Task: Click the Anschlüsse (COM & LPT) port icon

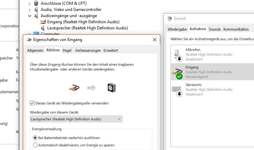Action: click(x=36, y=3)
